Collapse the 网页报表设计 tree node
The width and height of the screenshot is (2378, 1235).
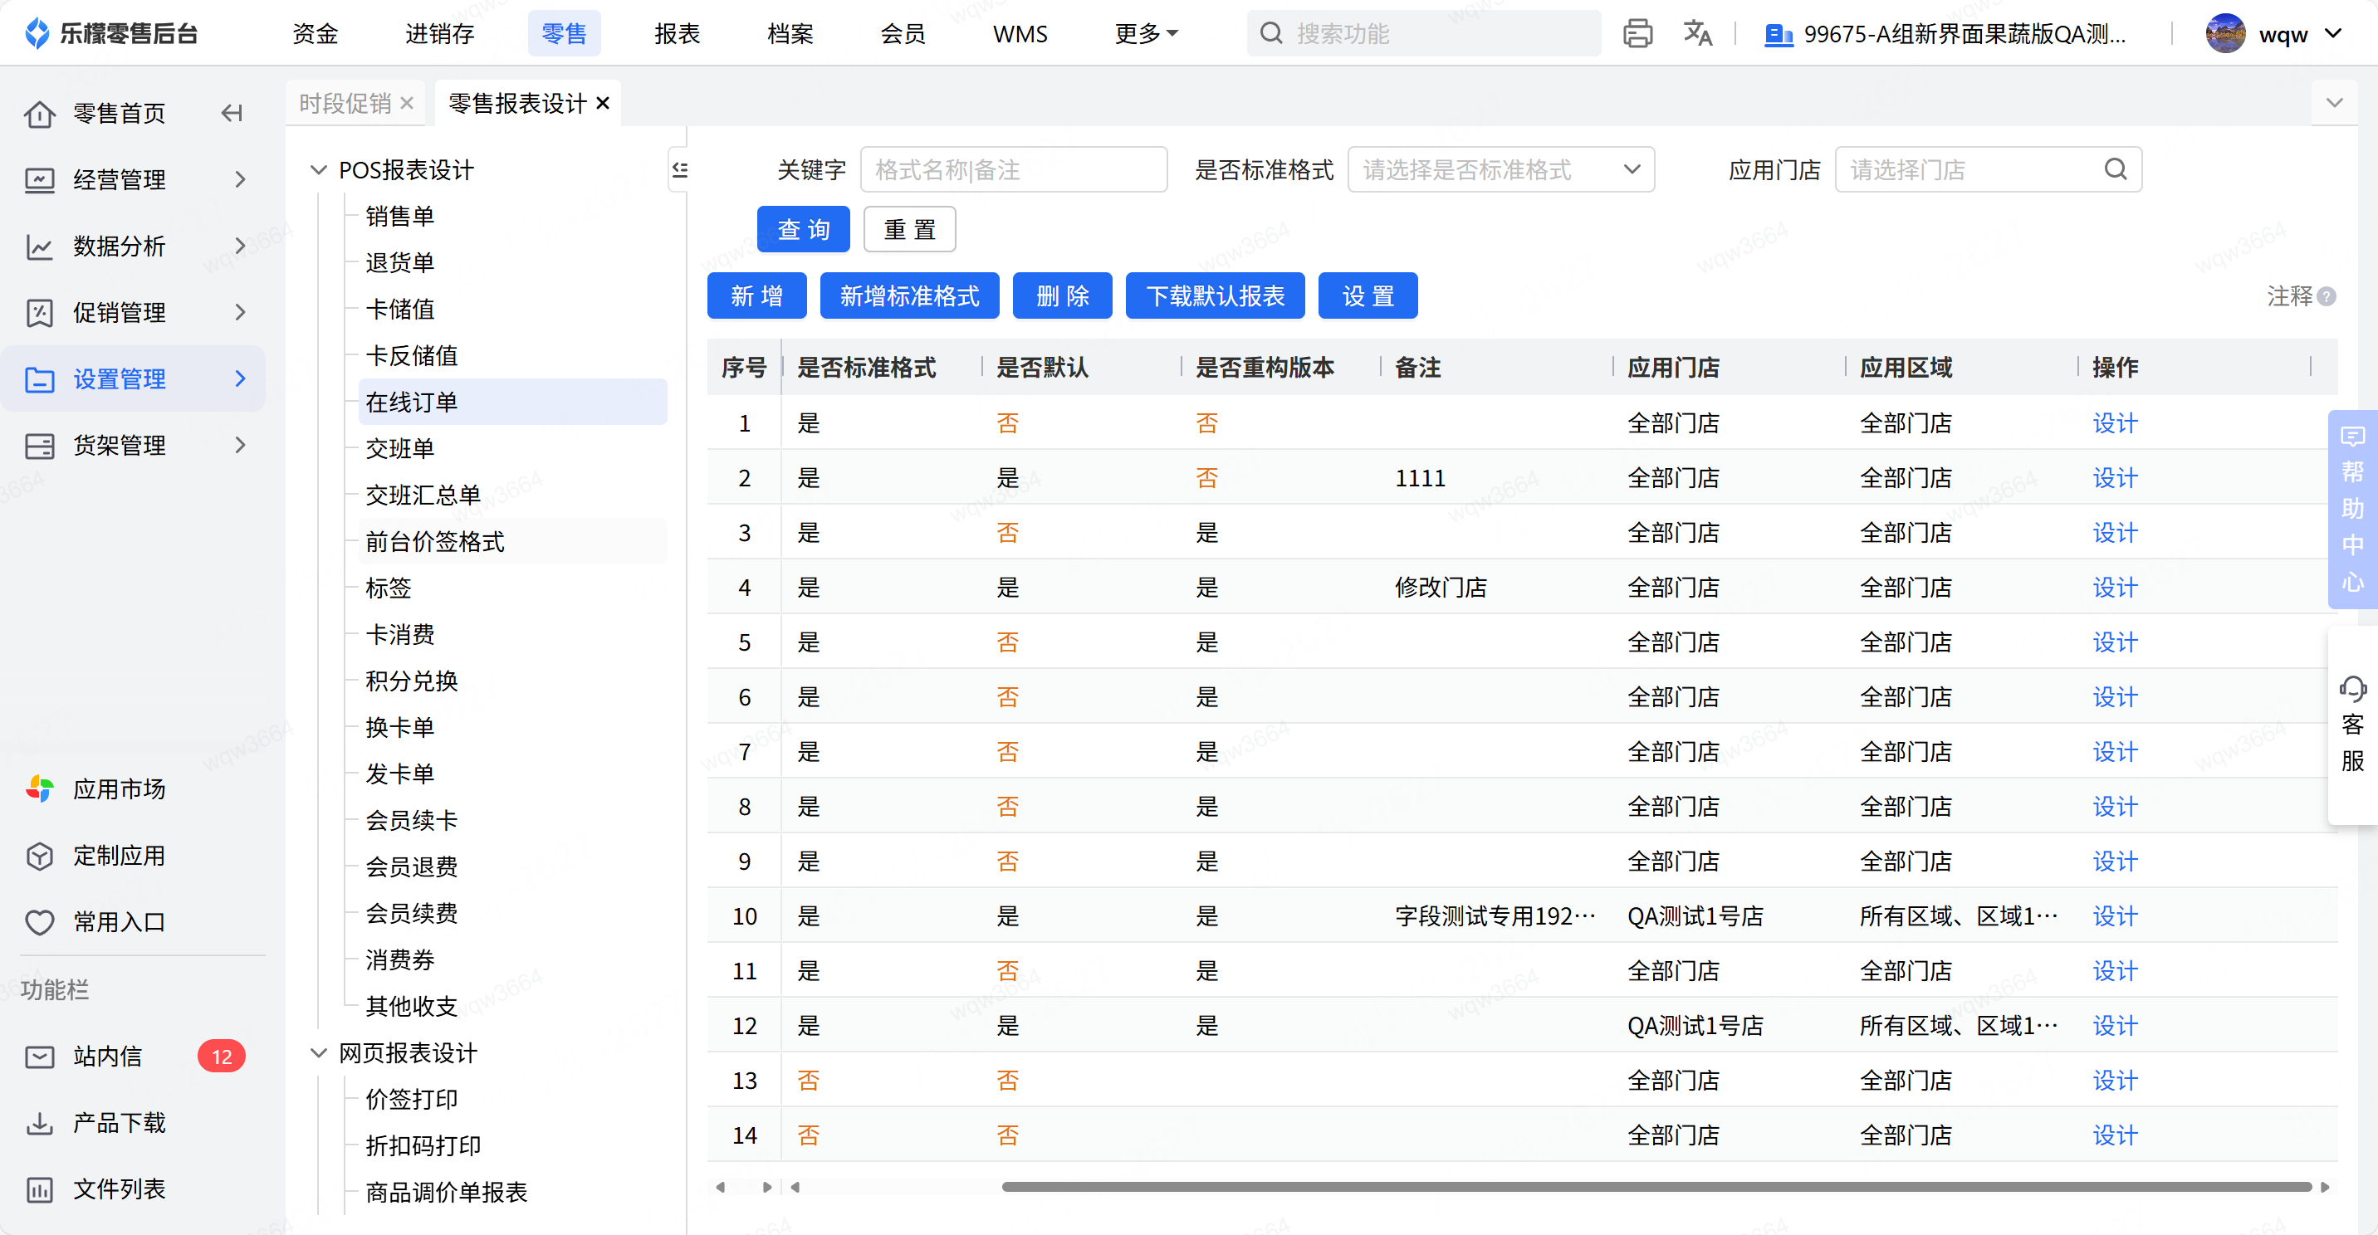tap(319, 1052)
